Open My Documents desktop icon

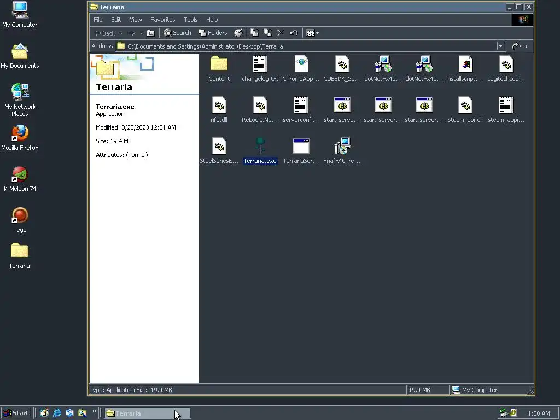coord(20,56)
